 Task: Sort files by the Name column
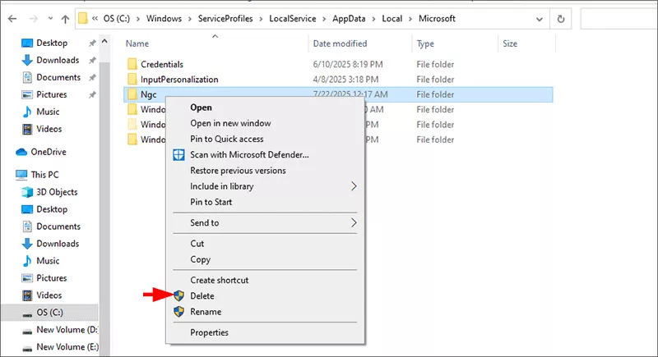137,43
